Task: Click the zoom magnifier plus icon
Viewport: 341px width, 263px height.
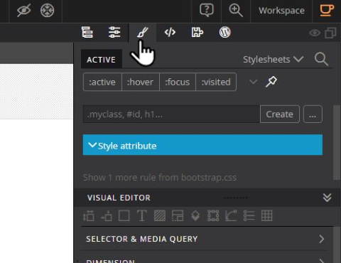Action: [236, 11]
